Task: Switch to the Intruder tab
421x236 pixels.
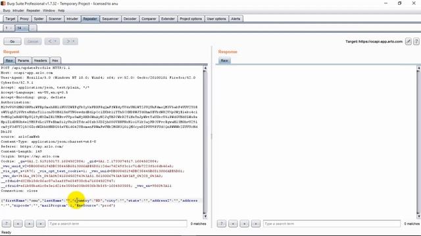Action: pos(72,19)
